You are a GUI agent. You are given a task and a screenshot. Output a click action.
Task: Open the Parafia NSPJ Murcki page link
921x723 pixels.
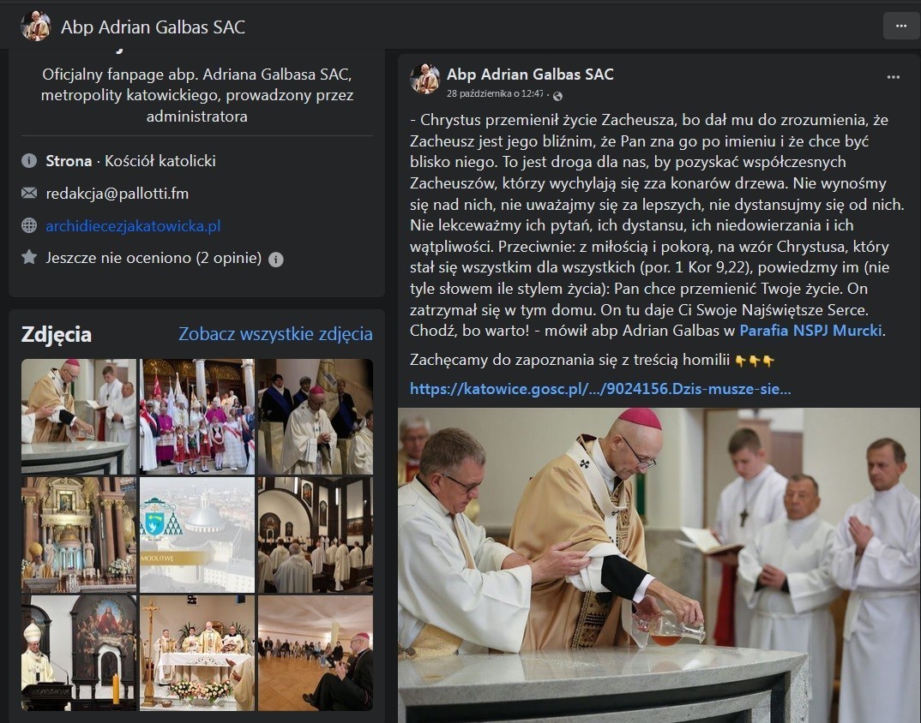pos(810,331)
